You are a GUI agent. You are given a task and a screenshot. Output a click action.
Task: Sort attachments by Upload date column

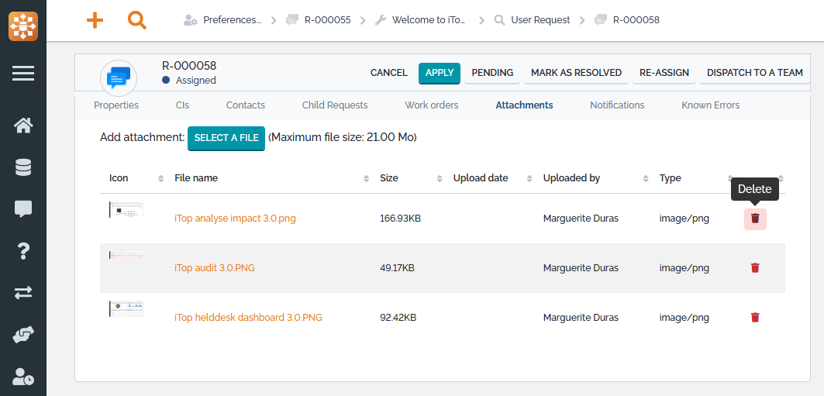[x=481, y=178]
